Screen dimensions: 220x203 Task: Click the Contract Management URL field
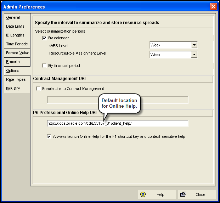pos(117,100)
